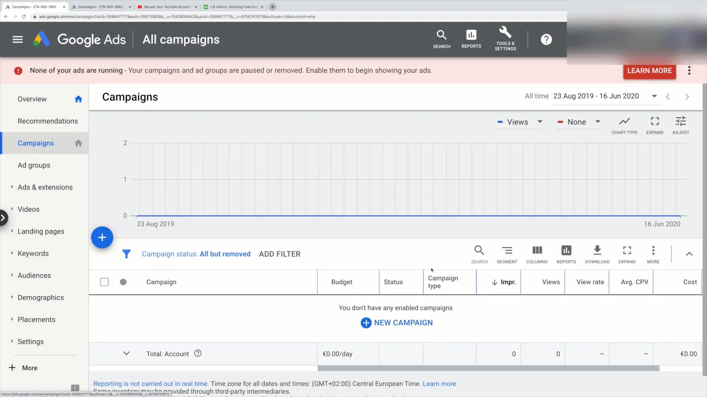Click the browser address bar
707x397 pixels.
coord(295,17)
